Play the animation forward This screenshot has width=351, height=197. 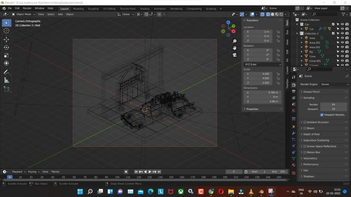[x=150, y=172]
